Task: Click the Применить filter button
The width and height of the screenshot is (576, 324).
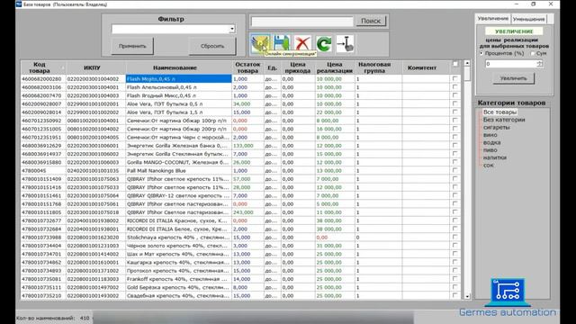Action: tap(132, 46)
